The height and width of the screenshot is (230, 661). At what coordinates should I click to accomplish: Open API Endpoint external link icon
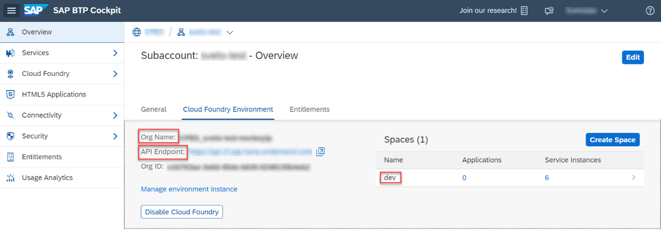[x=320, y=152]
